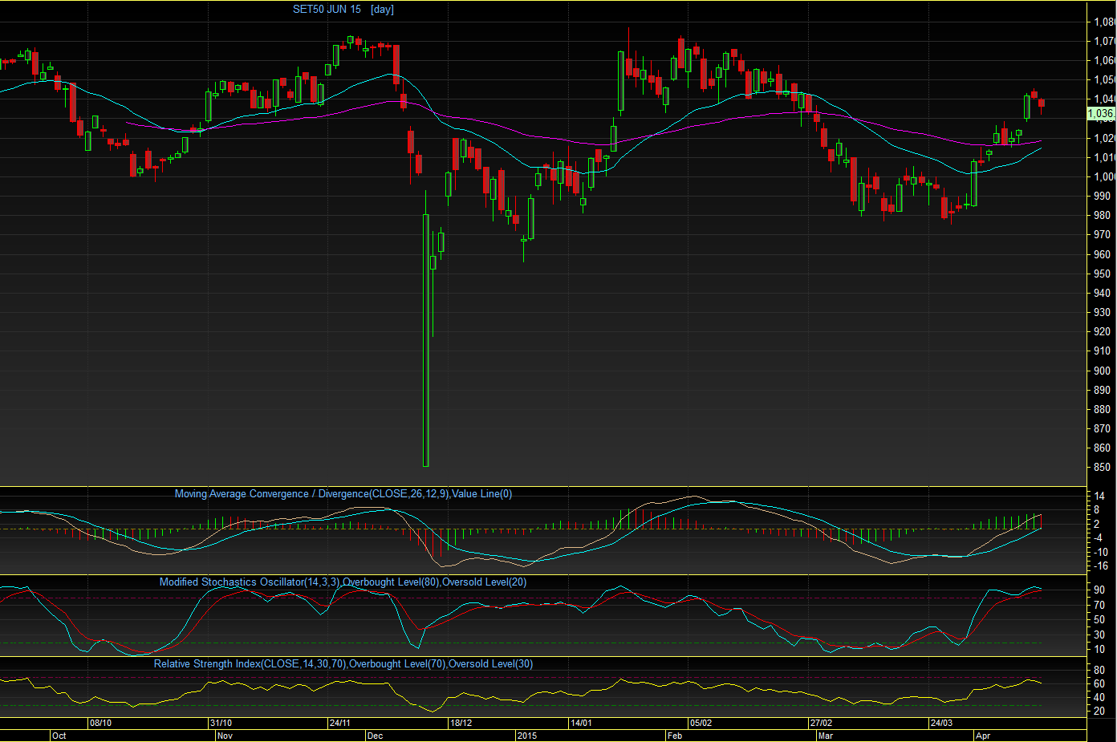The height and width of the screenshot is (742, 1117).
Task: Click the 14 value on MACD scale
Action: point(1099,496)
